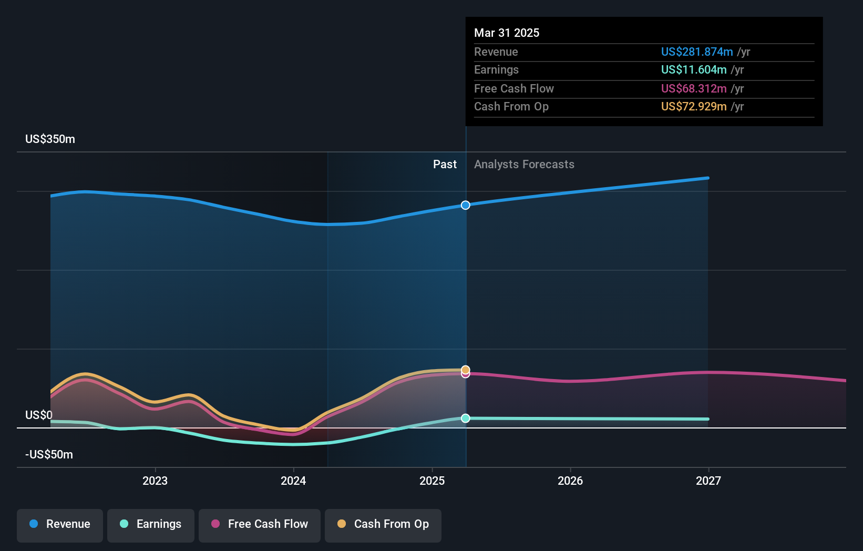
Task: Click the Analysts Forecasts label
Action: tap(525, 165)
